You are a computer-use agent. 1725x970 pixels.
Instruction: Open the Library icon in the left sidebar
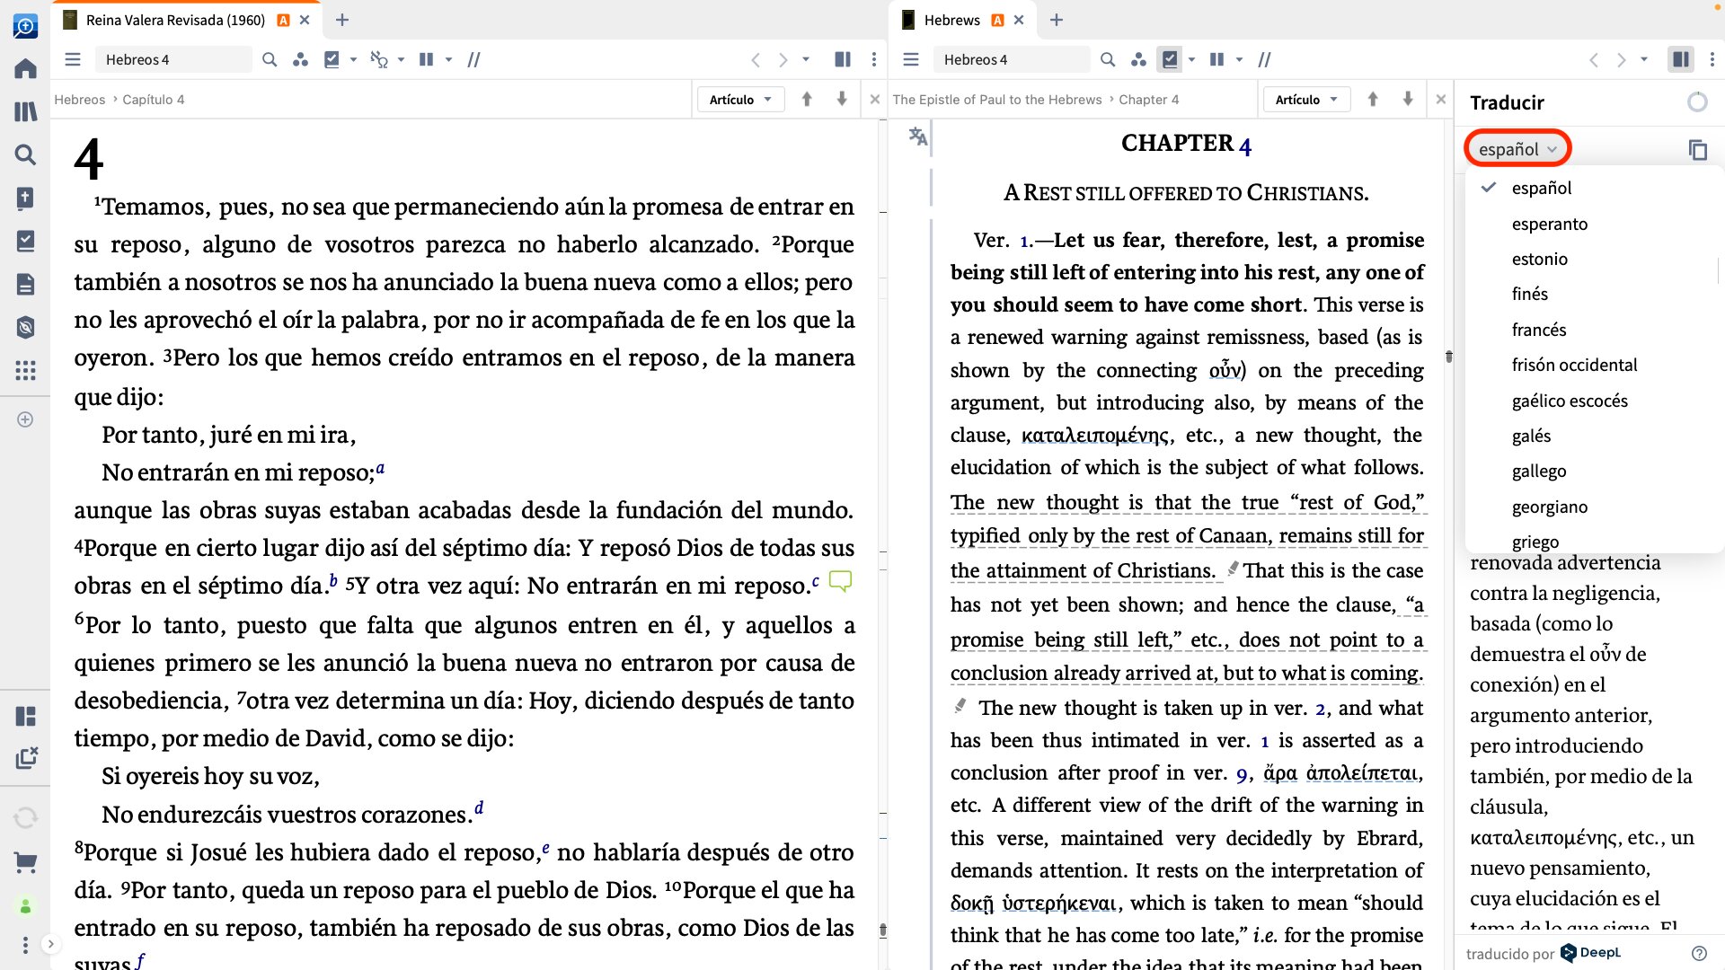pyautogui.click(x=25, y=111)
